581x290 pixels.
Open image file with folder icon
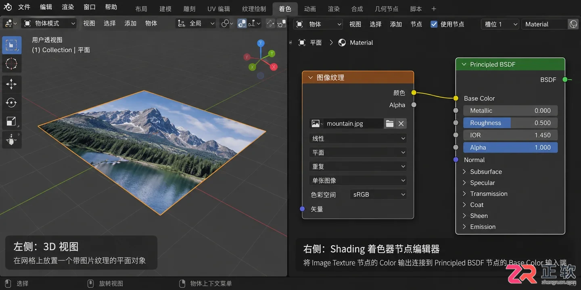(x=389, y=124)
